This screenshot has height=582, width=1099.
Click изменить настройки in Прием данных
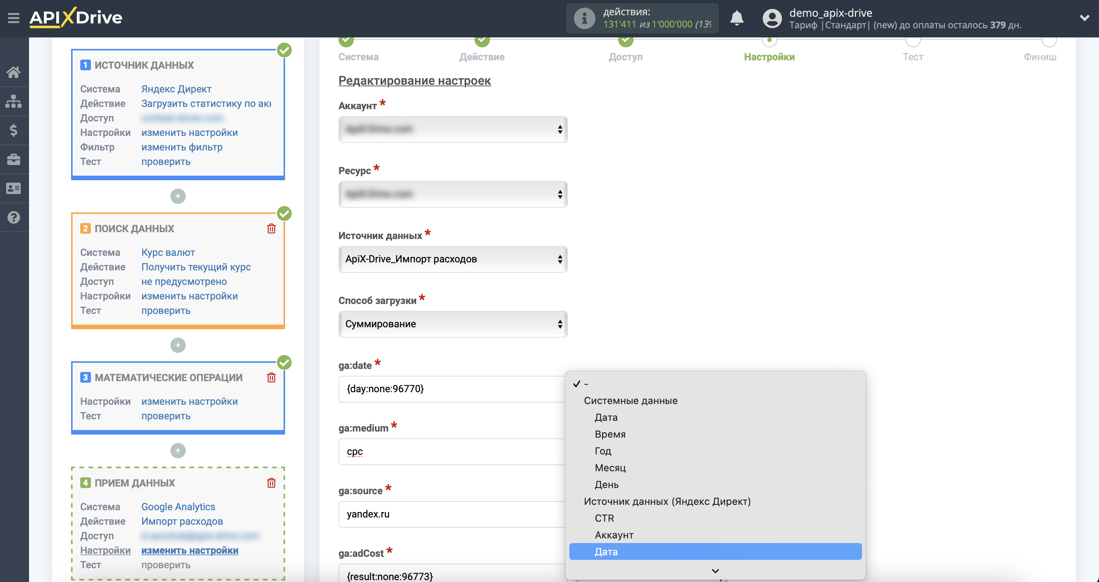190,550
